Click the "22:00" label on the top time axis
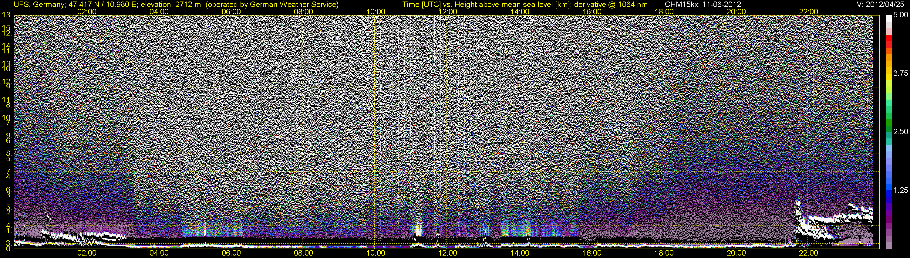 pyautogui.click(x=809, y=12)
